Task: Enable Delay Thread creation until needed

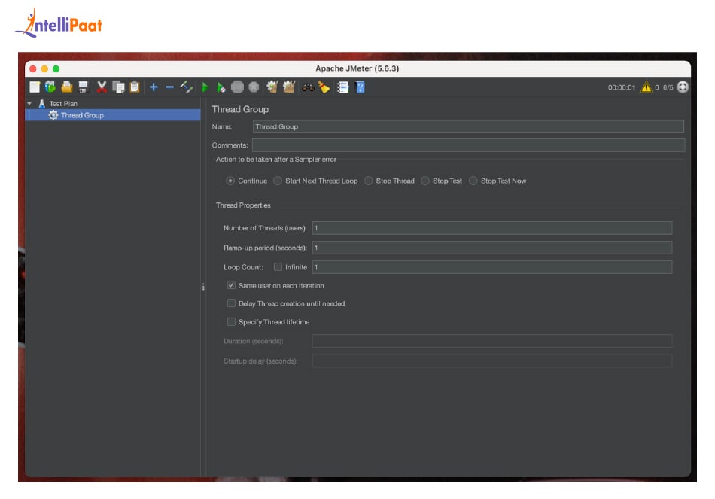Action: [231, 303]
